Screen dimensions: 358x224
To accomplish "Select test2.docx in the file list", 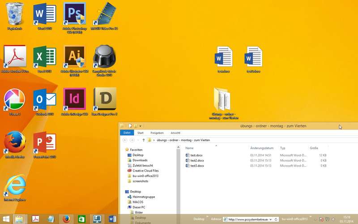I will pos(197,160).
